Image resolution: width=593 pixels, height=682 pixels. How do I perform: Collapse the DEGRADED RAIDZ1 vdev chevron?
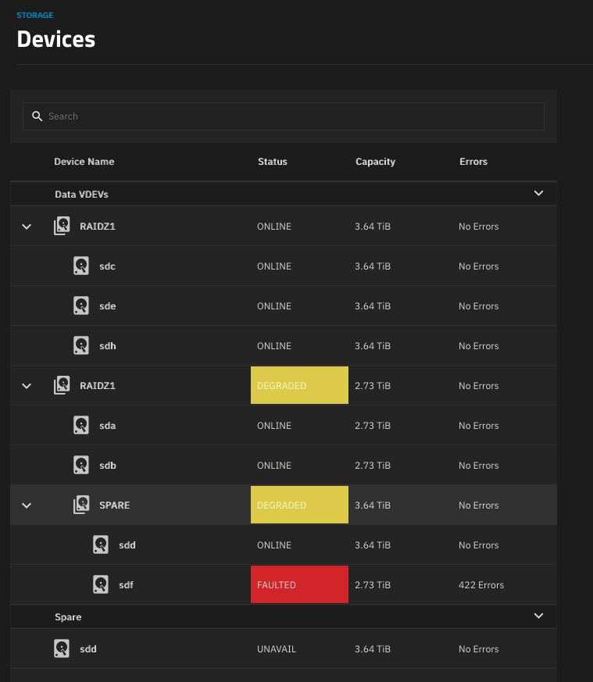tap(27, 386)
